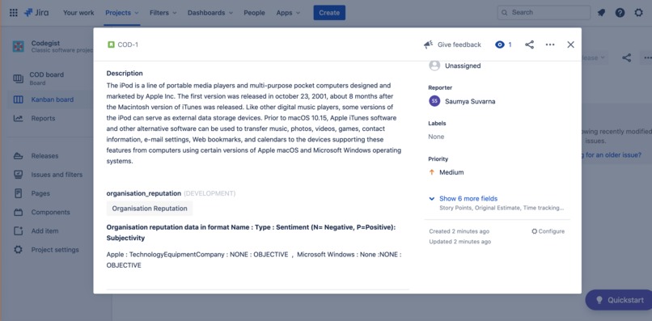Click the board share icon behind dialog
This screenshot has width=652, height=321.
pos(627,57)
